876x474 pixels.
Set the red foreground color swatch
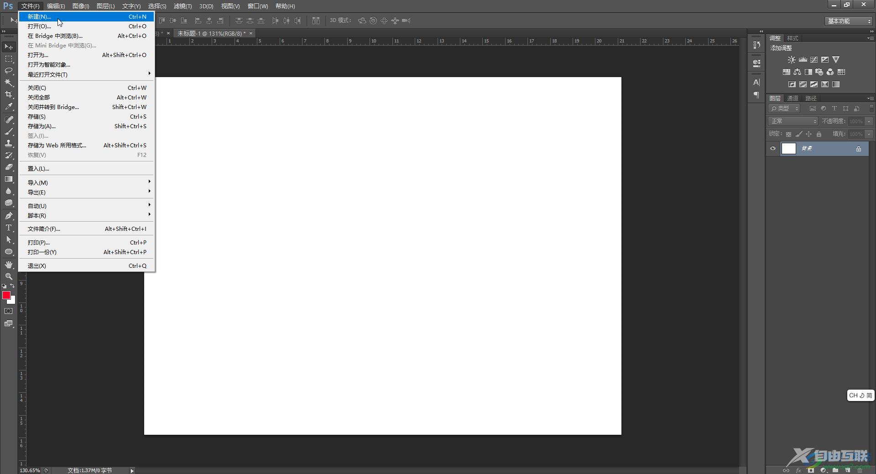point(6,295)
